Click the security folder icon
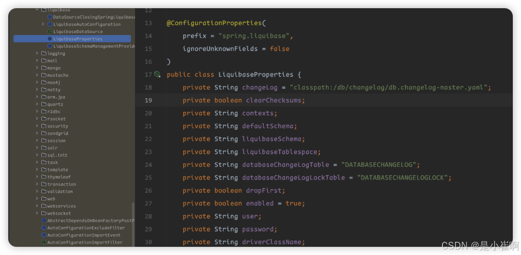Image resolution: width=521 pixels, height=255 pixels. (x=44, y=126)
